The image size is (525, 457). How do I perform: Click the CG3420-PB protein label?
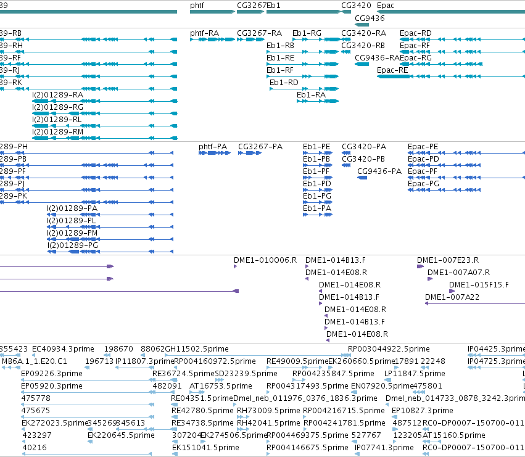(x=363, y=159)
